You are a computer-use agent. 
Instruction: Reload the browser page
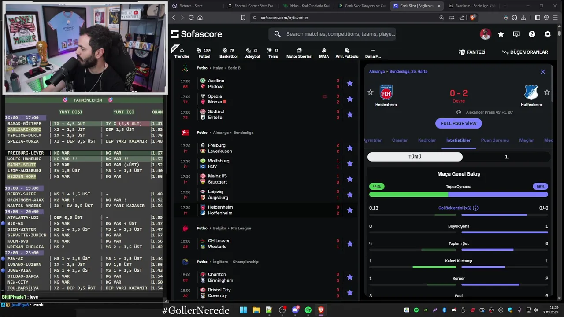(x=191, y=18)
